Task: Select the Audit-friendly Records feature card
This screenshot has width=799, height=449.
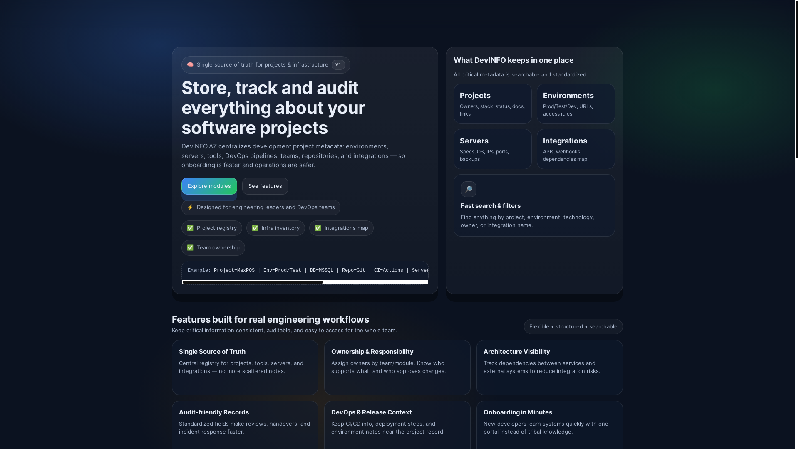Action: pos(245,425)
